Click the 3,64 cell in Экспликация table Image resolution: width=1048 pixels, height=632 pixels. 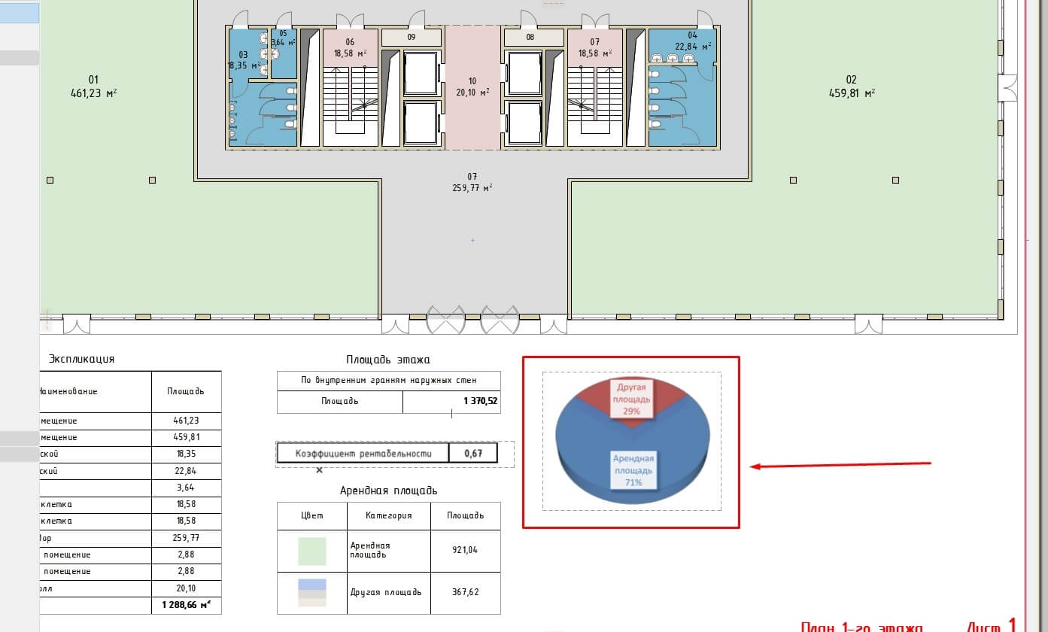[186, 488]
